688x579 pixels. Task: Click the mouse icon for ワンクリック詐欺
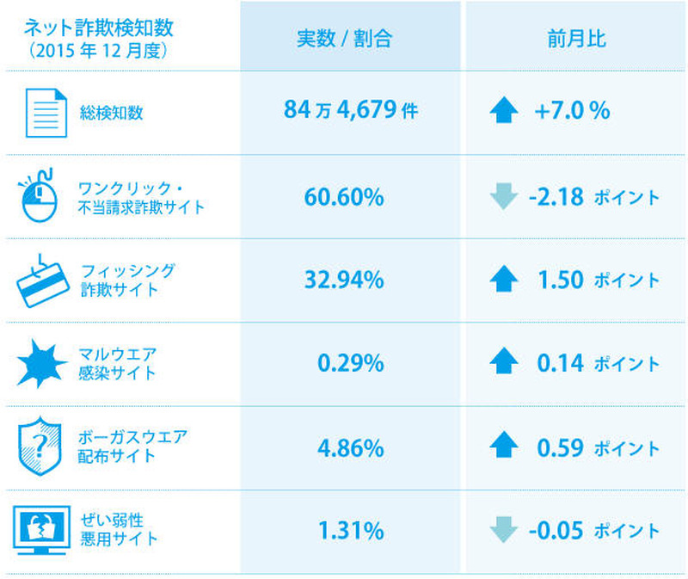[40, 196]
